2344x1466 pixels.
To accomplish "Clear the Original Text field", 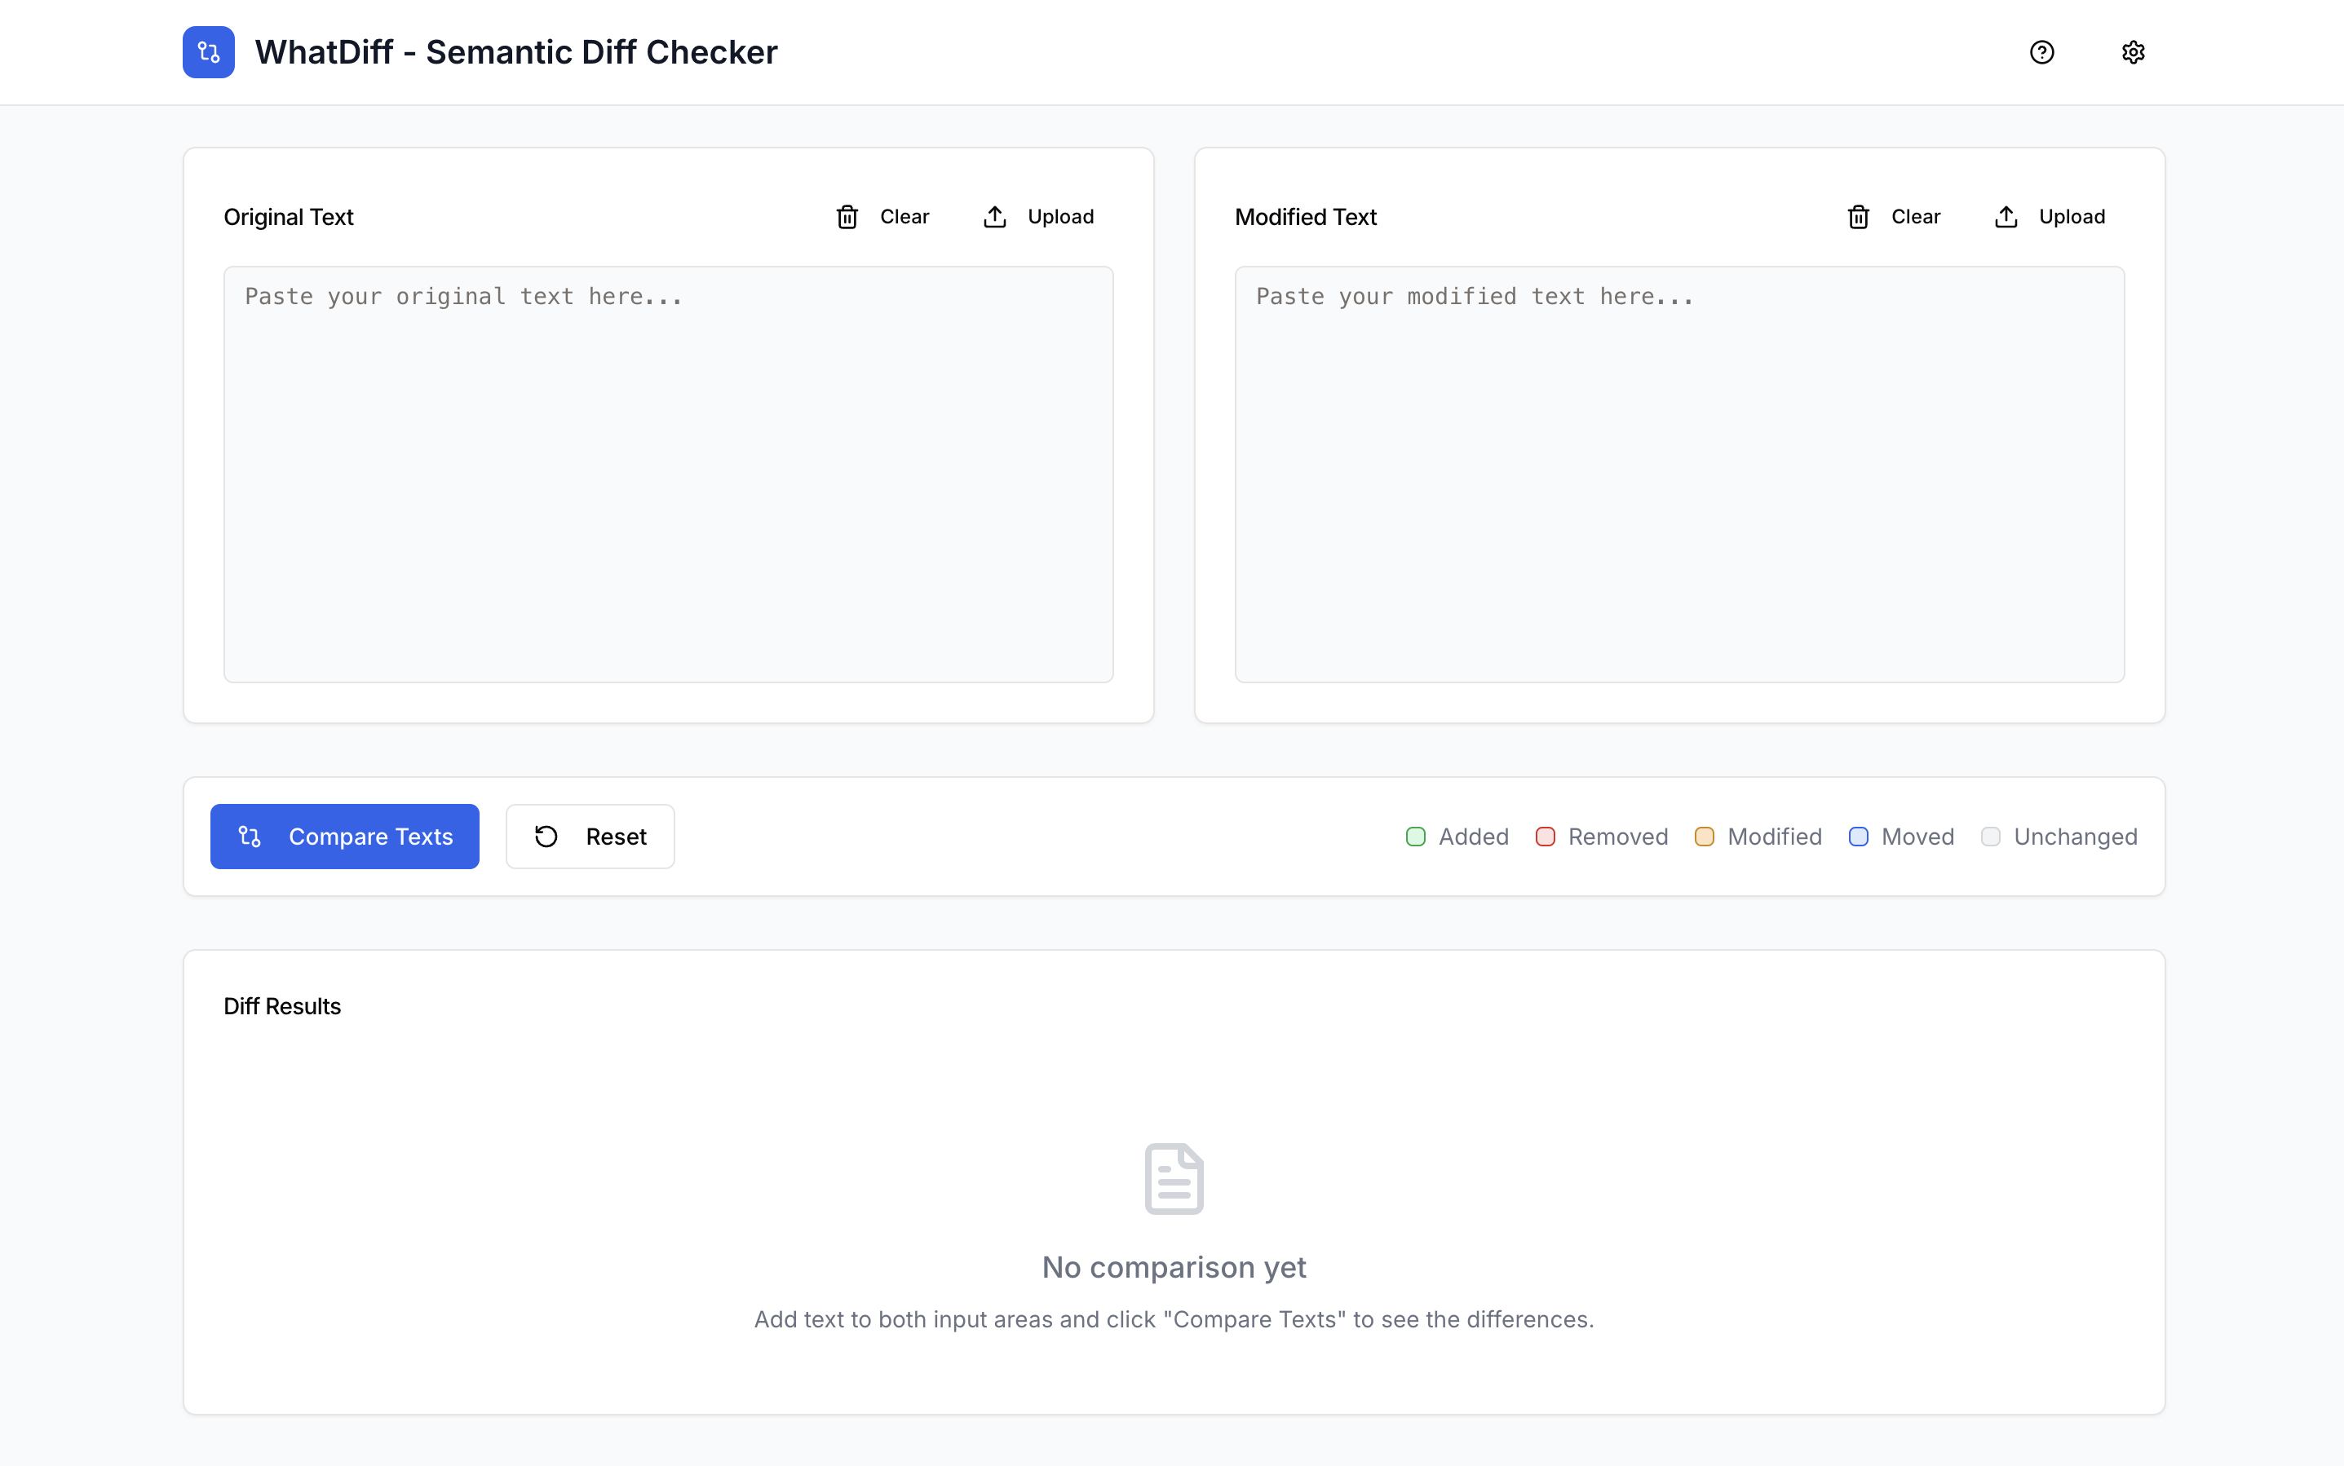I will 882,216.
